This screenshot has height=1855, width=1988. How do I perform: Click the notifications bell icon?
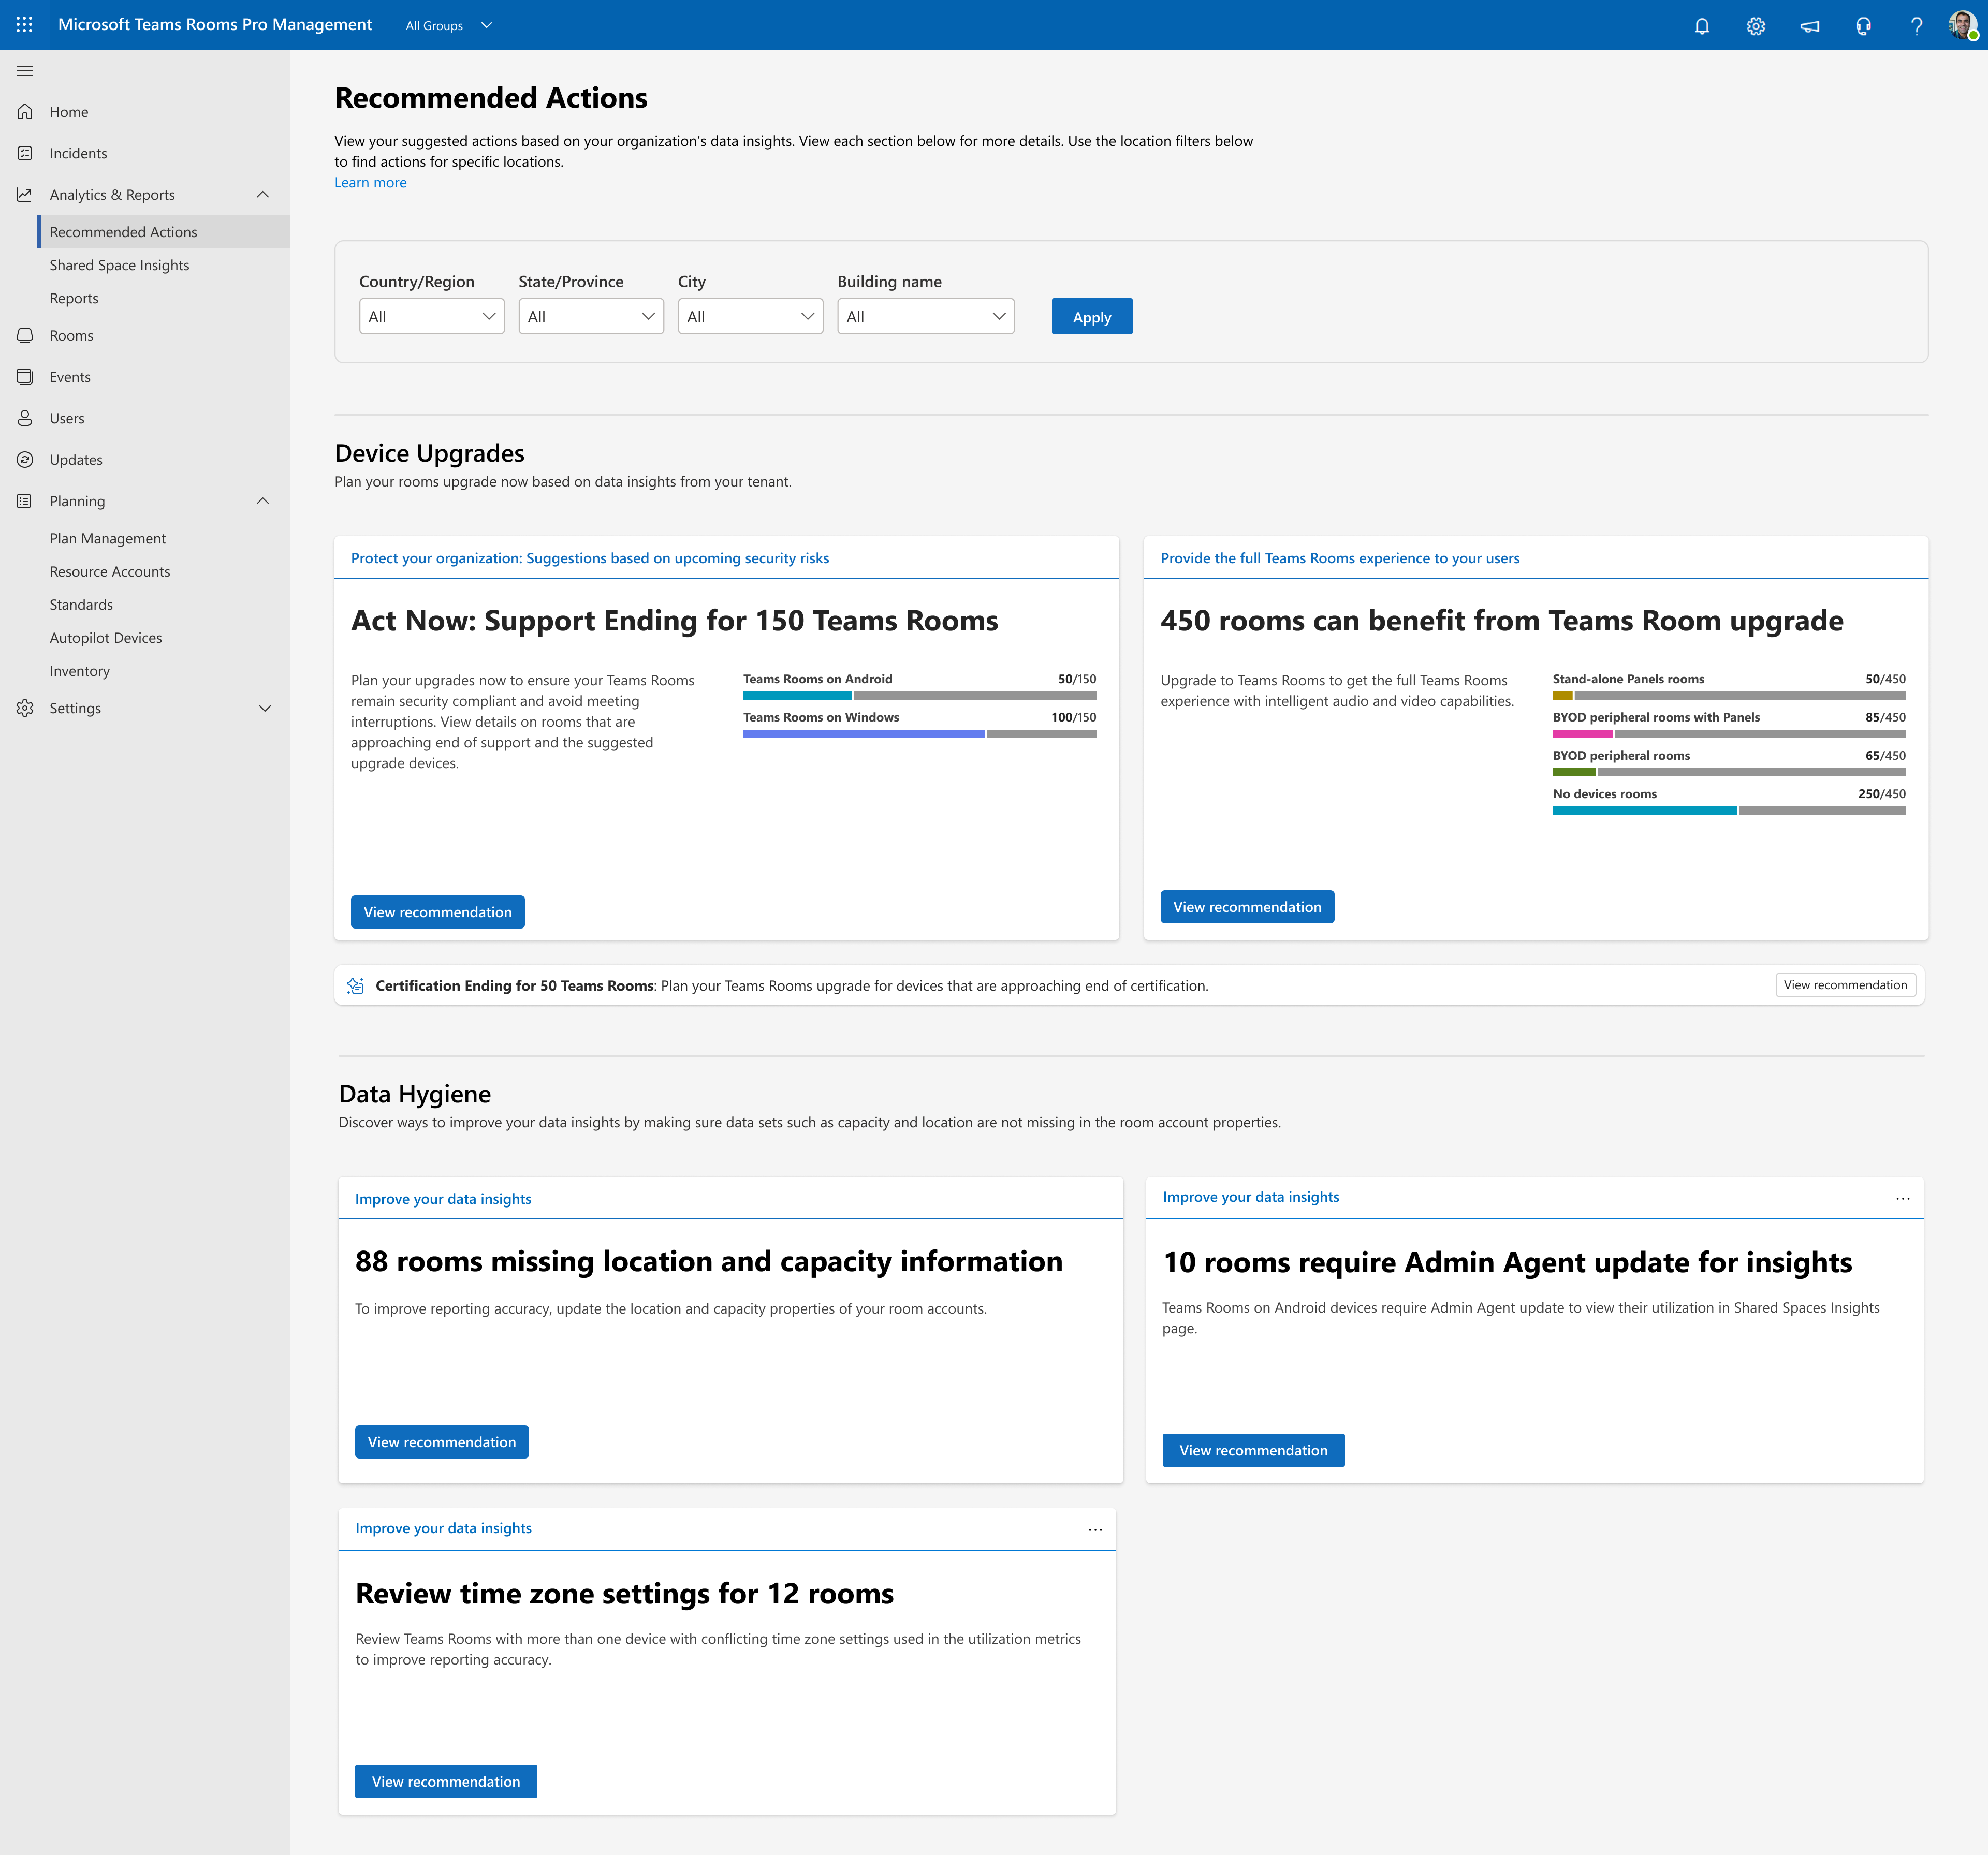coord(1701,26)
